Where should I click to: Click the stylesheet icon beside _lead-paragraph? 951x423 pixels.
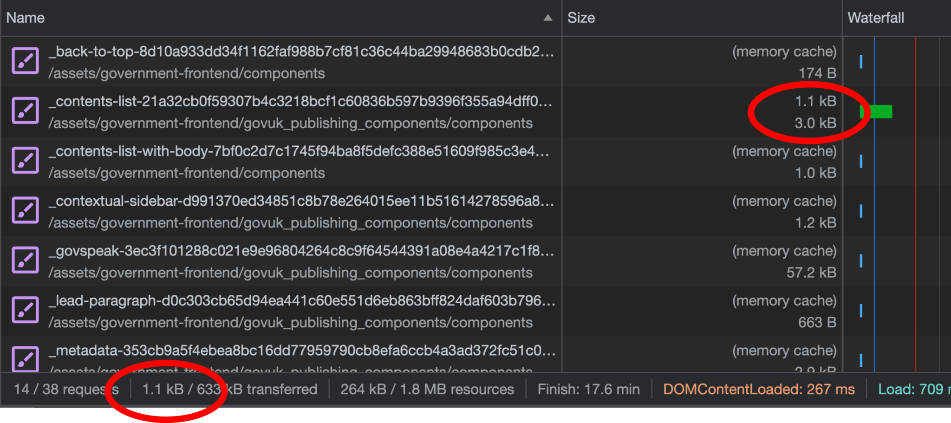point(26,310)
